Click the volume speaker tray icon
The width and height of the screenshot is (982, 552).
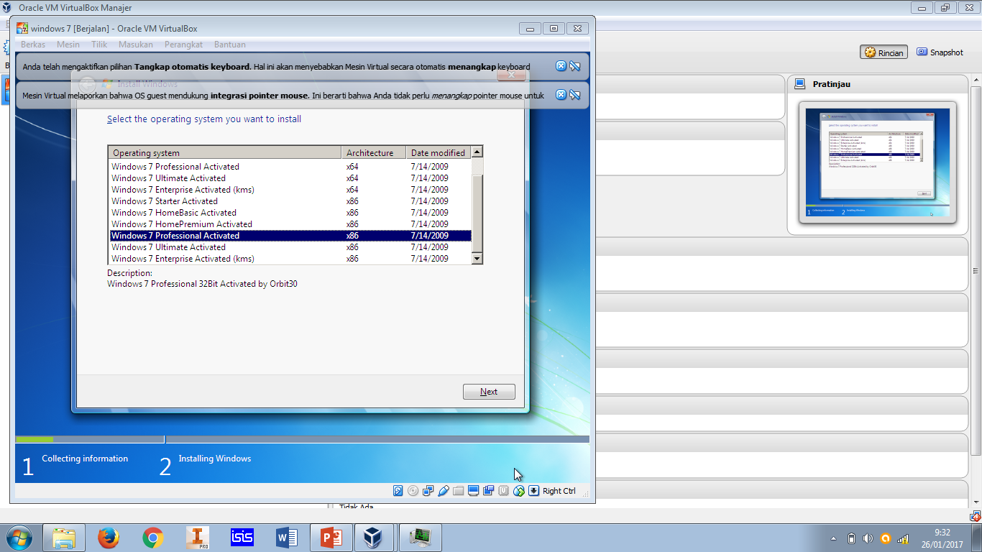click(x=868, y=538)
